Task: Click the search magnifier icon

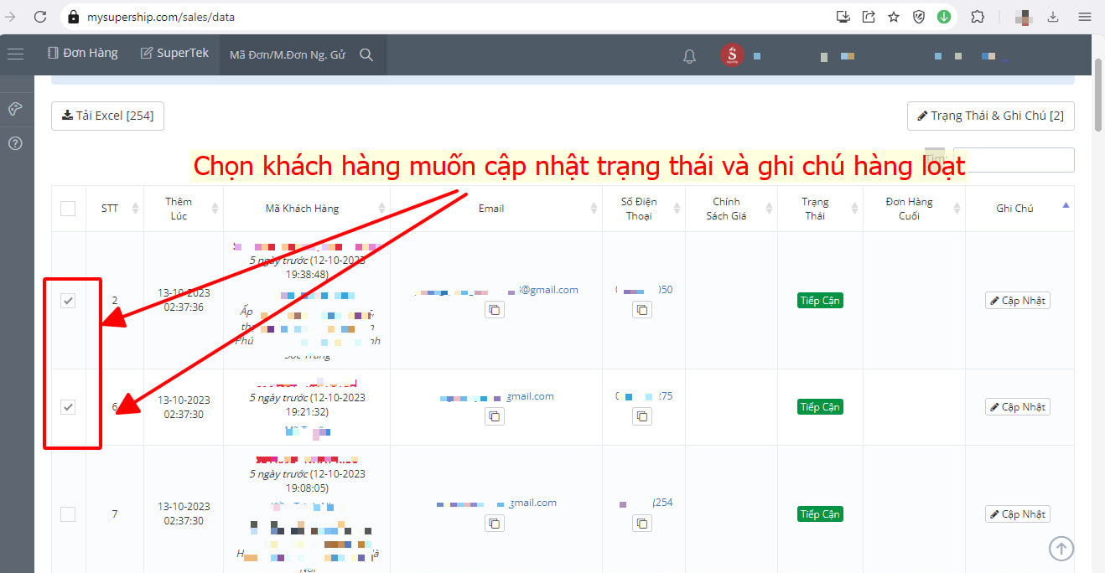Action: point(366,54)
